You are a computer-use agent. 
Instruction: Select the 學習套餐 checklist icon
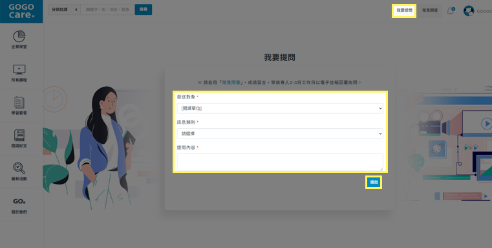[19, 102]
